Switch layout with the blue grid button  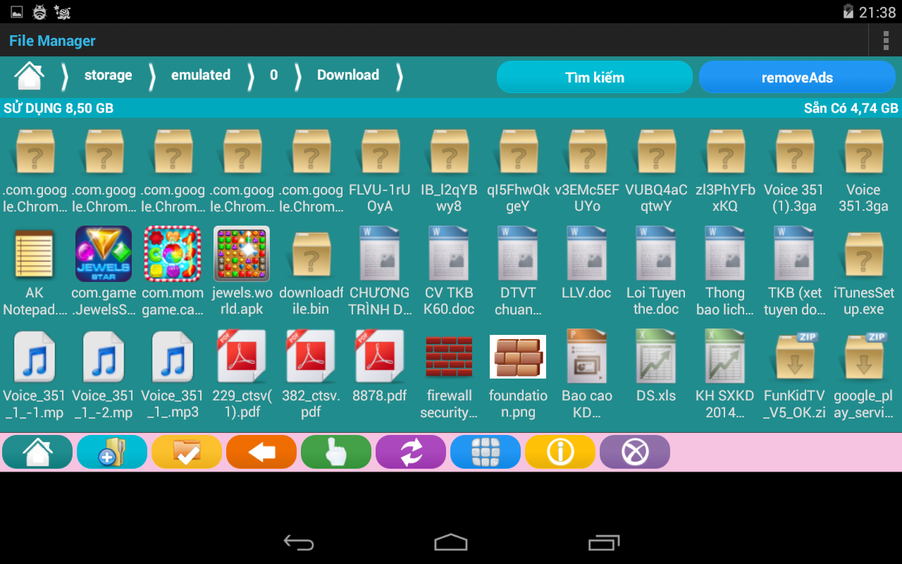point(486,452)
